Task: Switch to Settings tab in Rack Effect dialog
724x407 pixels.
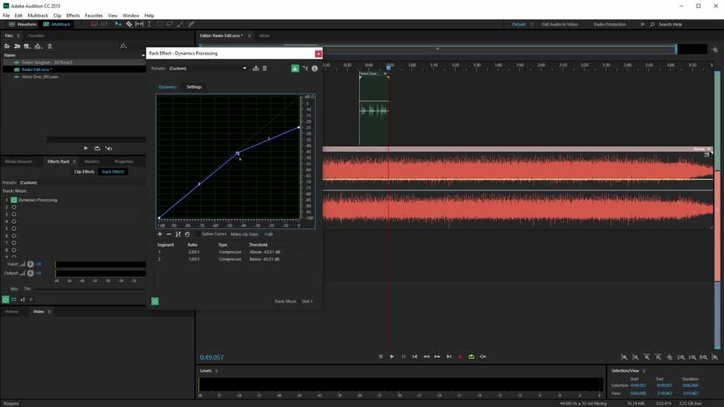Action: 194,87
